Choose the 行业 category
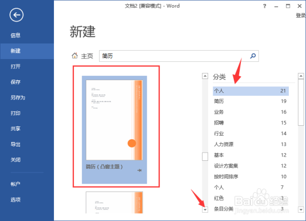This screenshot has width=306, height=221. [x=251, y=134]
